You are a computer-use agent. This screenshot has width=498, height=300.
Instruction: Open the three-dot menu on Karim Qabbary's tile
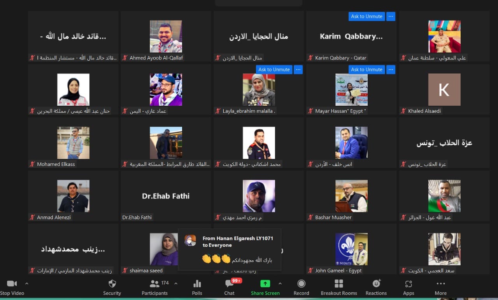point(391,16)
